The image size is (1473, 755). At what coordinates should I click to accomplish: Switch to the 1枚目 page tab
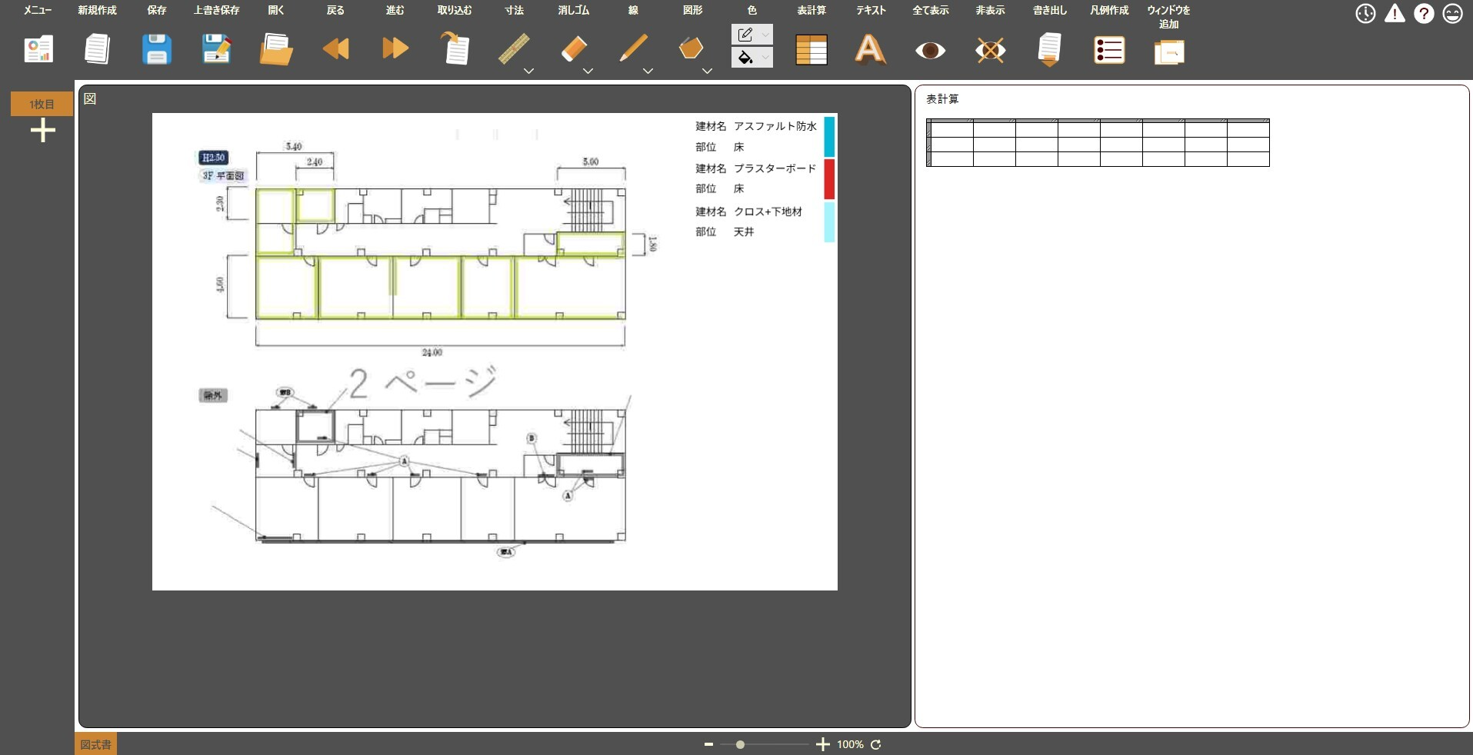click(42, 104)
